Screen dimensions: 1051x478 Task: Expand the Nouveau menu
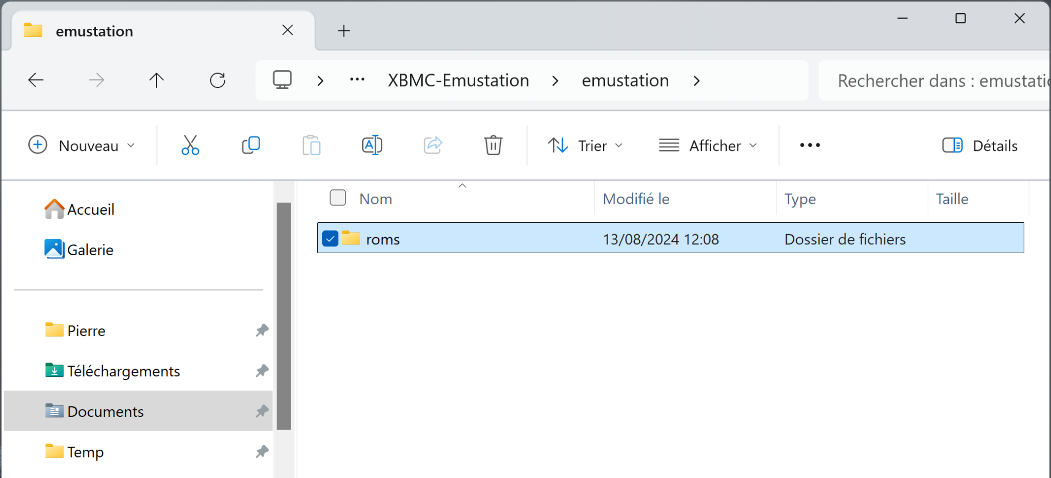pyautogui.click(x=83, y=145)
